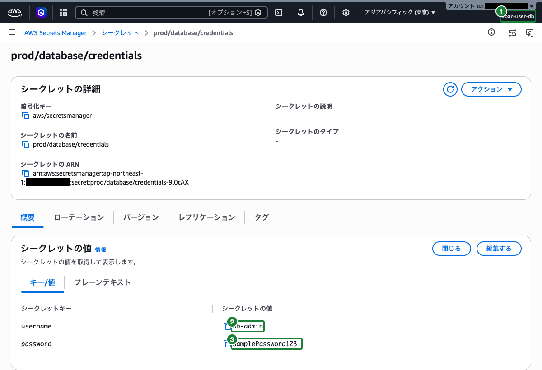Image resolution: width=542 pixels, height=370 pixels.
Task: Click the db-admin username value
Action: (x=248, y=326)
